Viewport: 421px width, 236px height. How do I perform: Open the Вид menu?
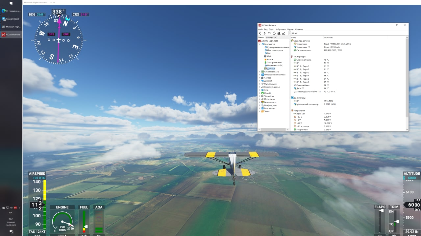click(x=266, y=29)
